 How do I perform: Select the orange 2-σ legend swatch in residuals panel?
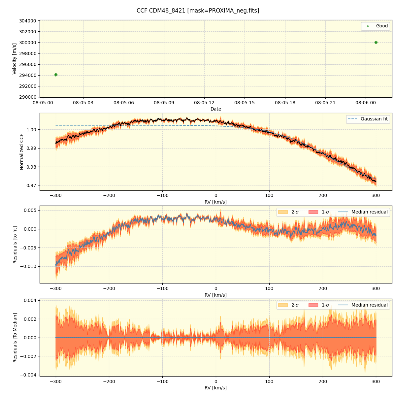(283, 213)
